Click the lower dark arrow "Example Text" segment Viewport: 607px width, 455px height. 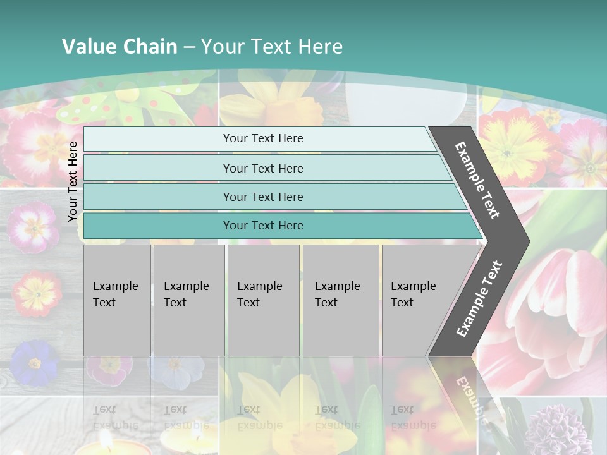[481, 298]
